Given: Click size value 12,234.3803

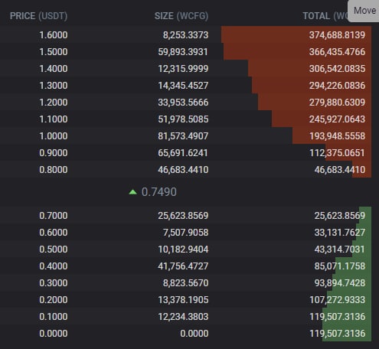Looking at the screenshot, I should (x=183, y=317).
